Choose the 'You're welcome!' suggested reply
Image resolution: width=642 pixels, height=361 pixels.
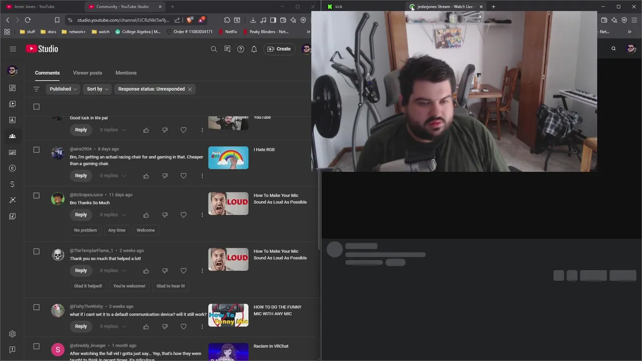(x=129, y=286)
